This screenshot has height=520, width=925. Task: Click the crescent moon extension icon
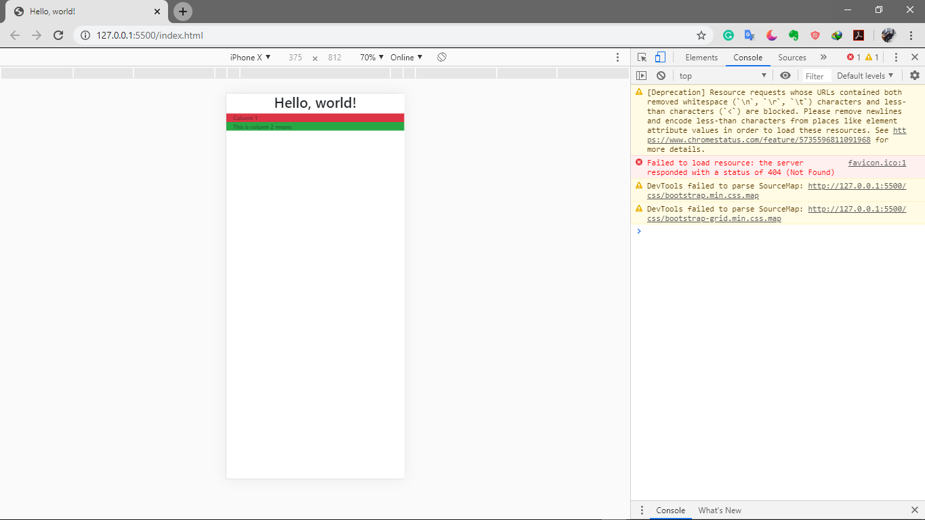pyautogui.click(x=772, y=35)
